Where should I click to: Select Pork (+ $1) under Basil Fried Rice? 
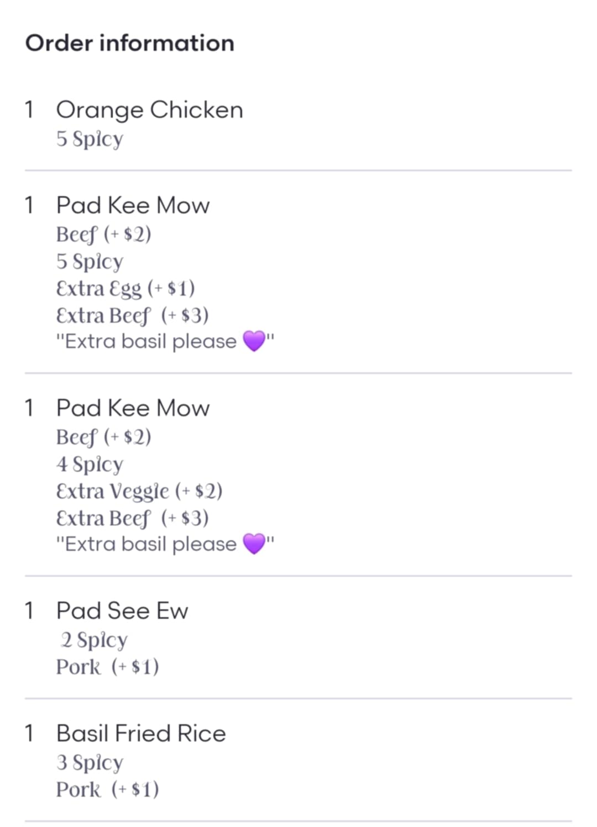point(107,789)
